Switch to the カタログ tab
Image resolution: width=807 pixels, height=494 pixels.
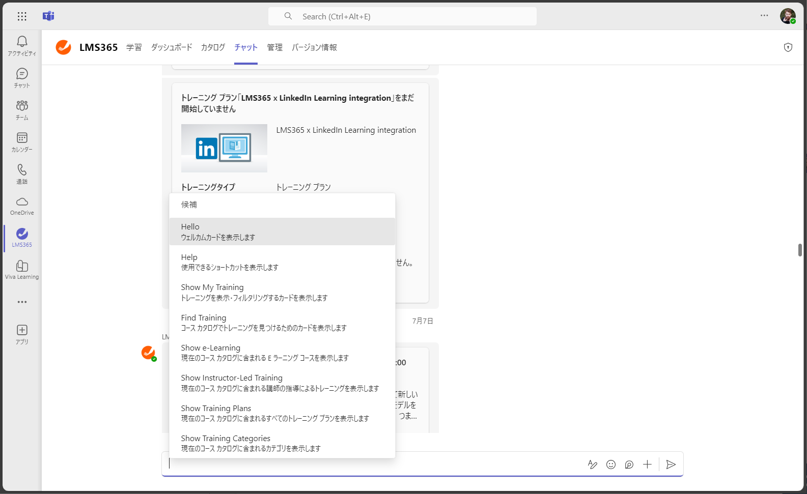tap(213, 47)
